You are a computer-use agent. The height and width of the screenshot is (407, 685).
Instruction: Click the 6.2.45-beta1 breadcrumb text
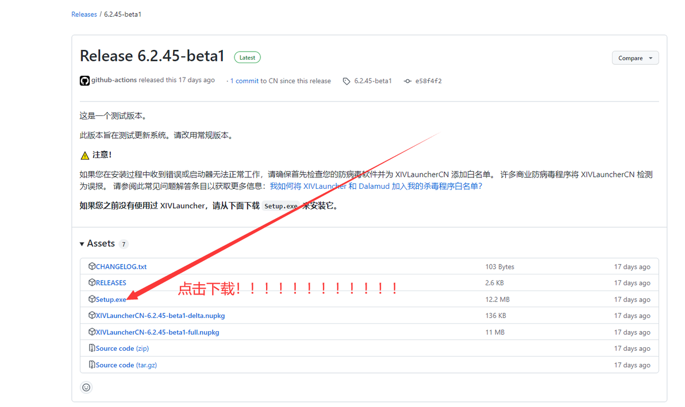pyautogui.click(x=122, y=14)
